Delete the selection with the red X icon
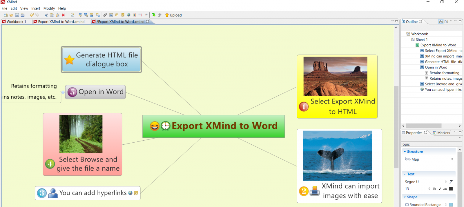Viewport: 464px width, 207px height. point(63,15)
